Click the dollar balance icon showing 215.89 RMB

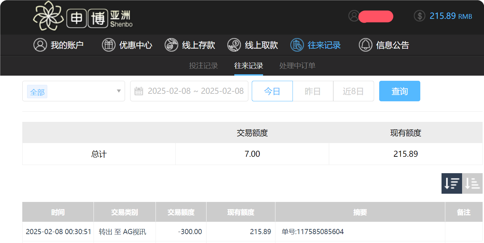pyautogui.click(x=419, y=16)
